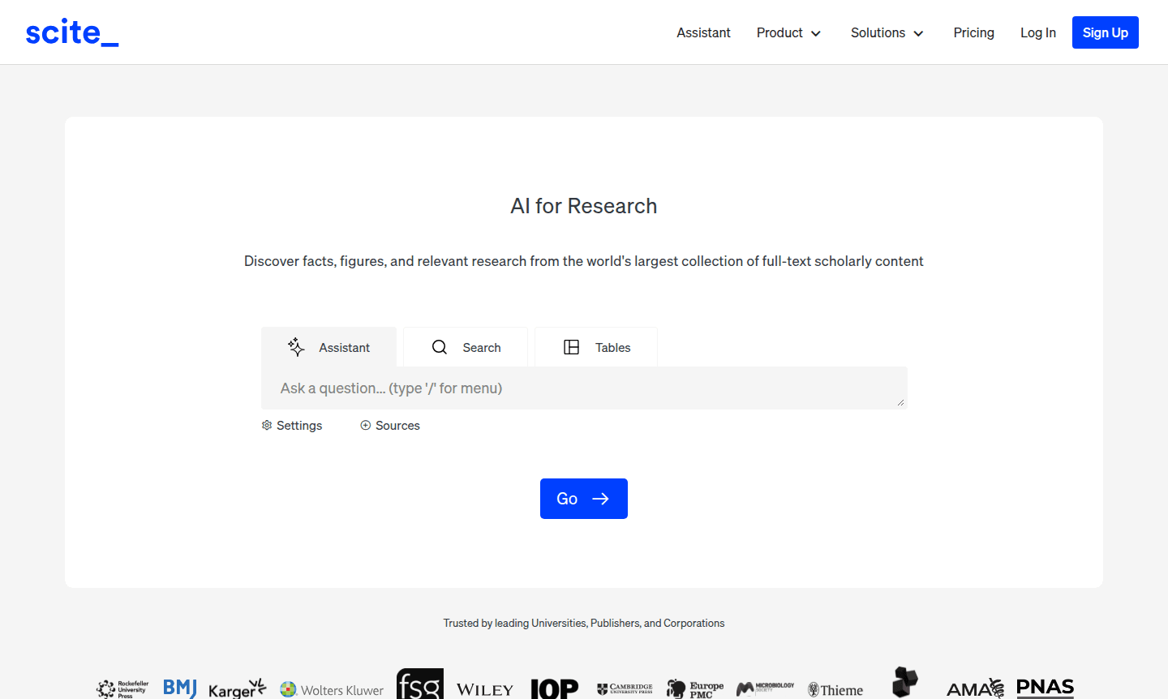Click the IOP logo
The image size is (1168, 699).
point(554,688)
